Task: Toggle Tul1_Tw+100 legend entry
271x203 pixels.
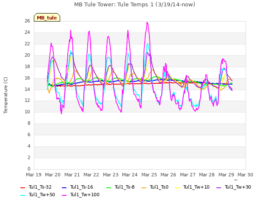Action: coord(80,195)
